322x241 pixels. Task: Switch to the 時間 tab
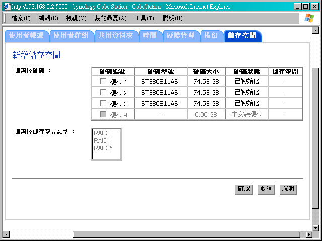pyautogui.click(x=150, y=36)
